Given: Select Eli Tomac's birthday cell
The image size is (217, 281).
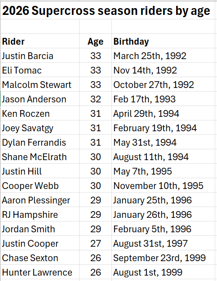Looking at the screenshot, I should tap(163, 70).
